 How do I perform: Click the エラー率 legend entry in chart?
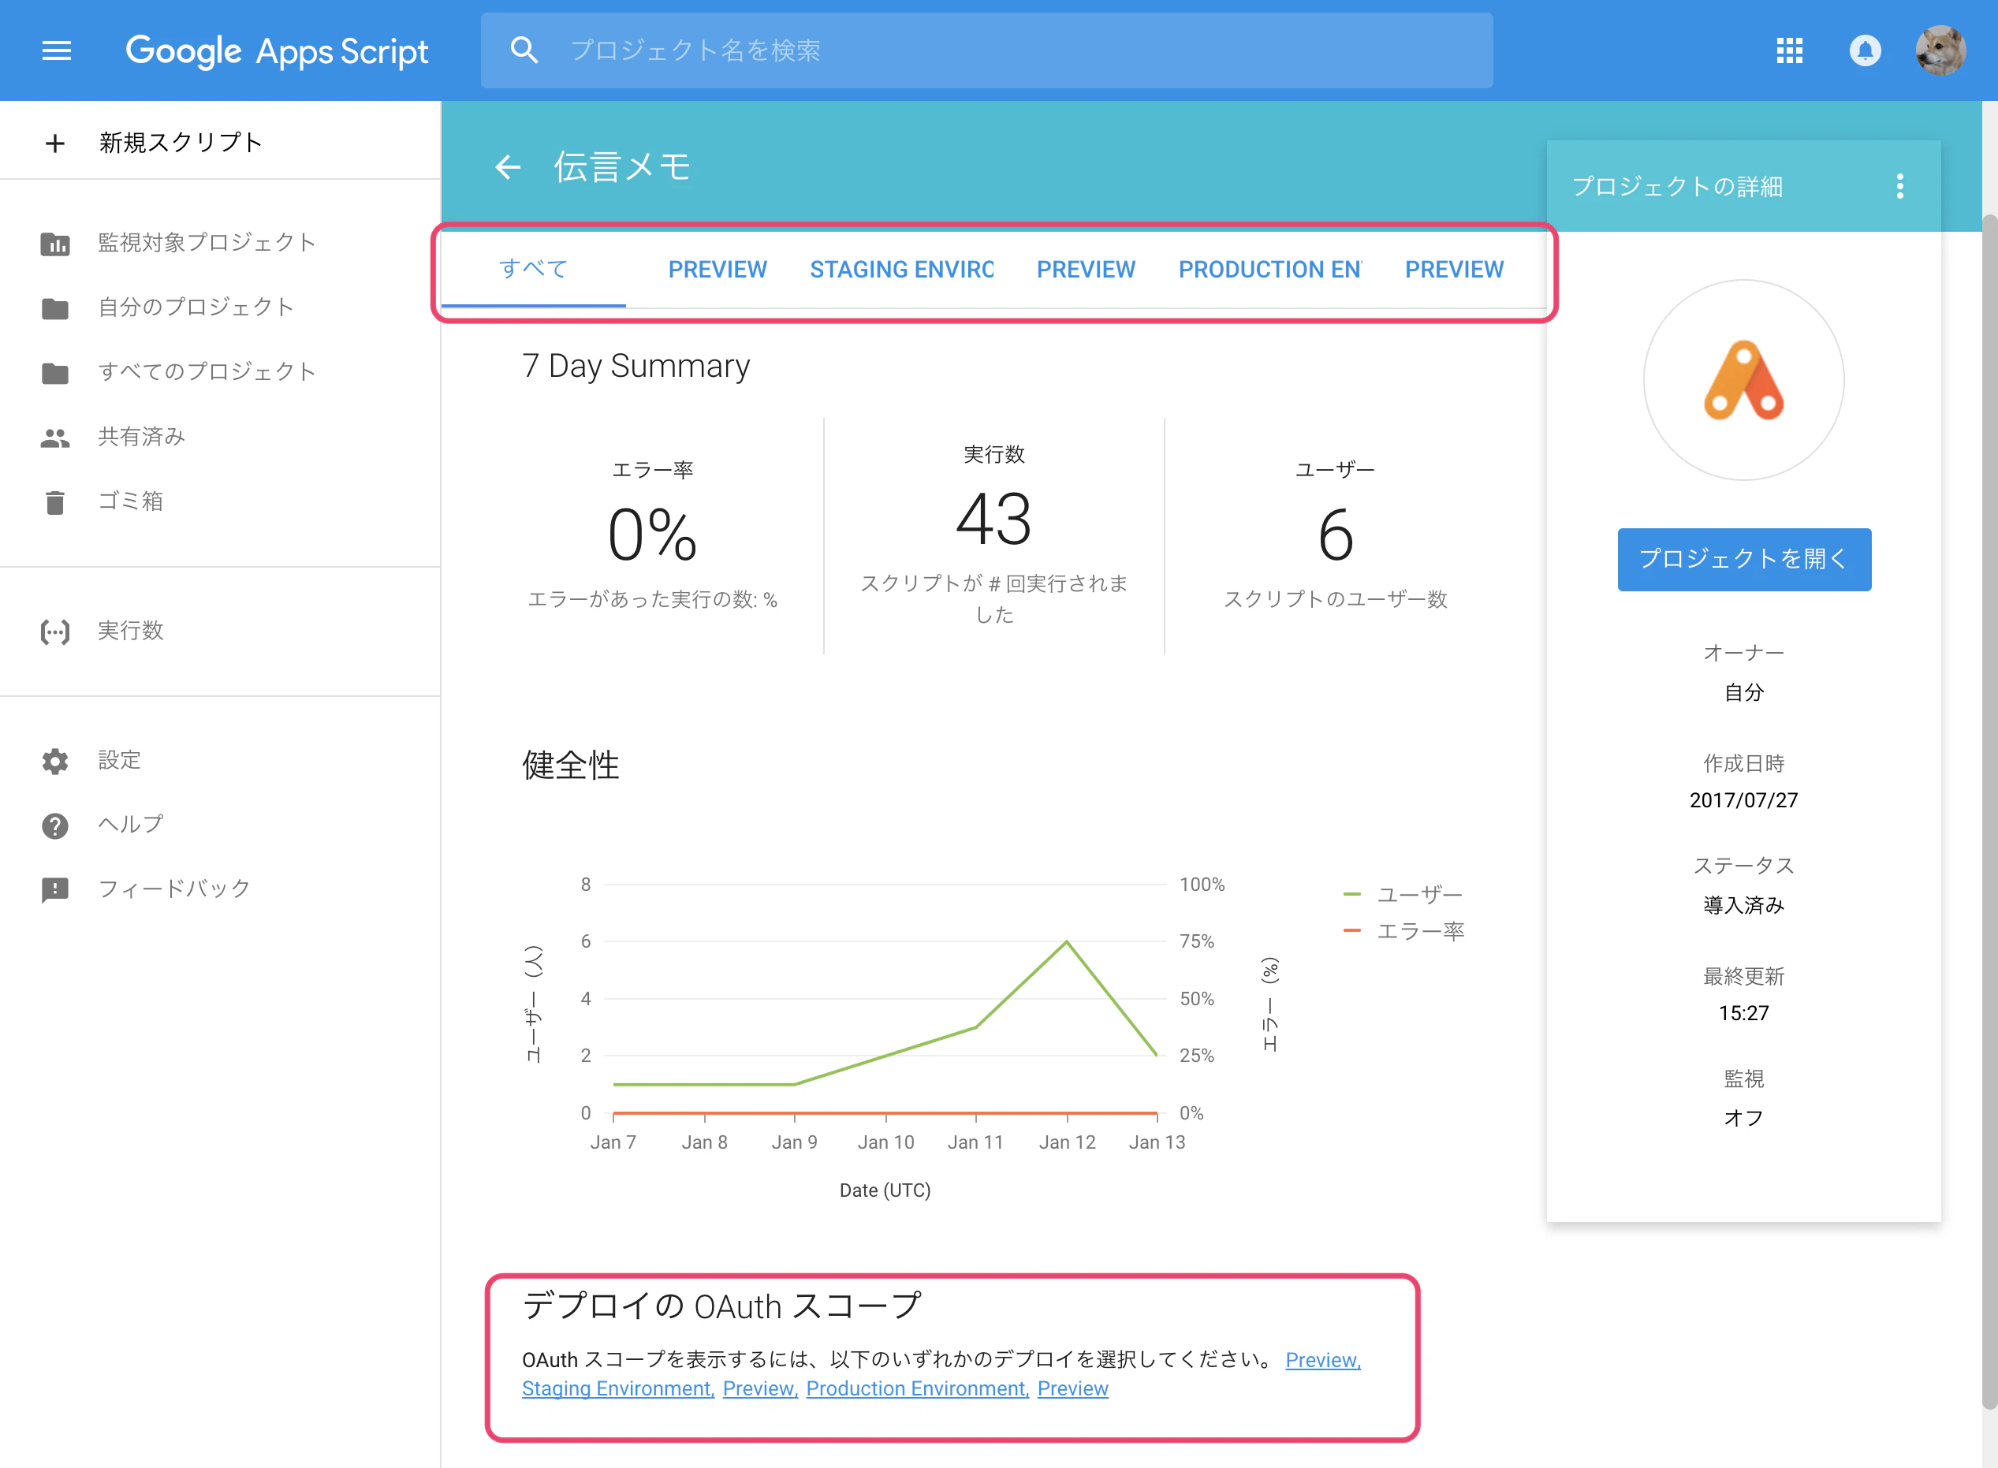tap(1403, 931)
